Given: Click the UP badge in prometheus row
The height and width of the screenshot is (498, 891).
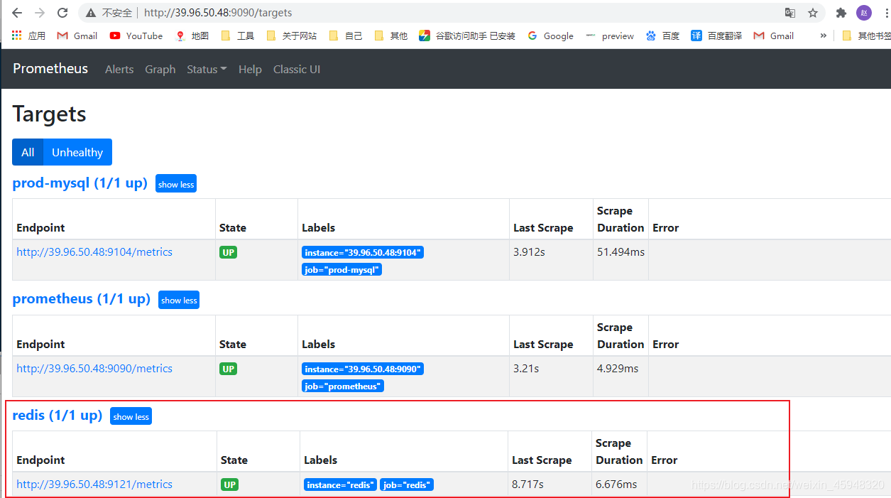Looking at the screenshot, I should click(x=228, y=369).
